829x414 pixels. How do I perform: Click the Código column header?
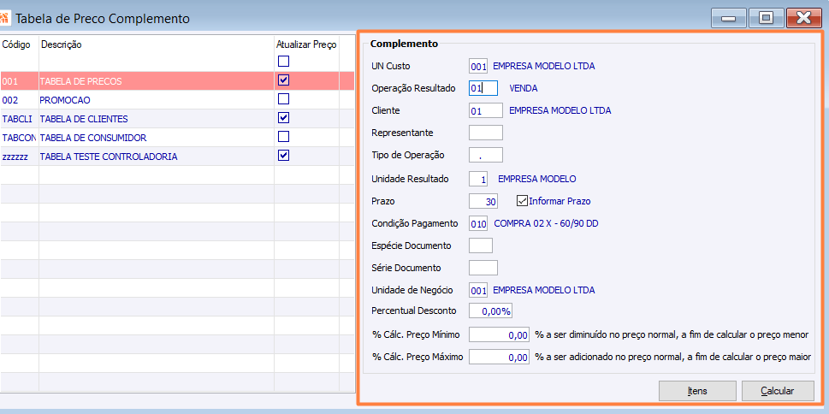[16, 45]
